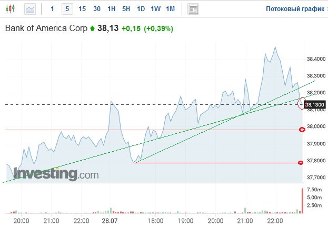Click the 18:00 time axis label
Screen dimensions: 328x226
156,221
